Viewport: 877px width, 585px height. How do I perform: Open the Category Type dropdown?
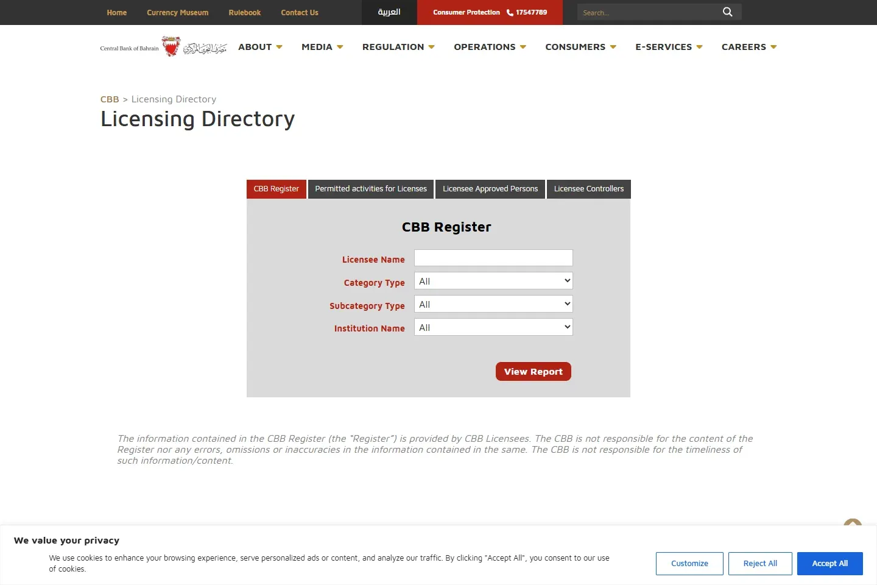[x=493, y=281]
